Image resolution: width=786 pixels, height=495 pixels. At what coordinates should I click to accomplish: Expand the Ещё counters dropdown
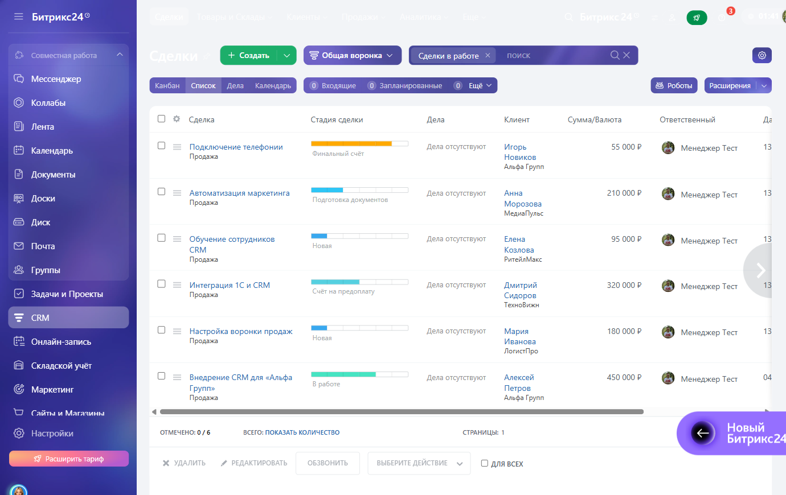coord(480,85)
